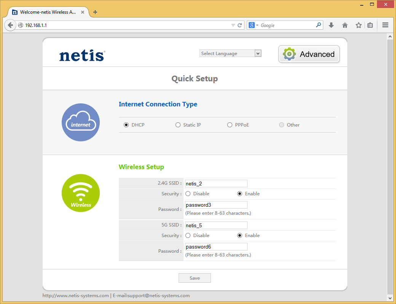Open the browser hamburger menu
Screen dimensions: 396x304
[385, 25]
